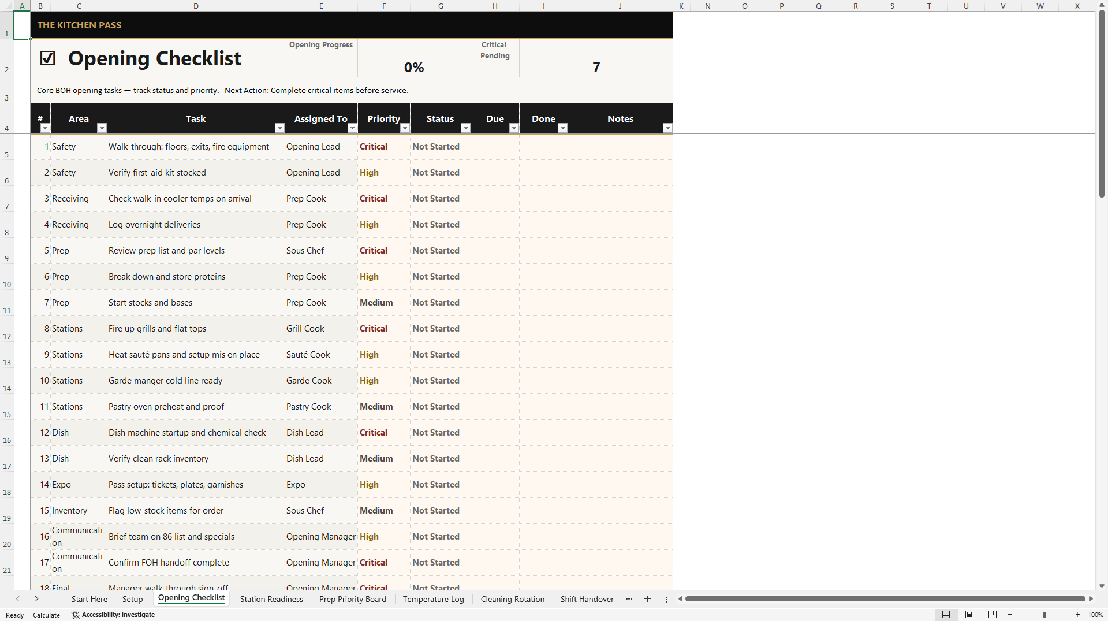Click the zoom out minus button
Screen dimensions: 1108x621
pos(1010,615)
